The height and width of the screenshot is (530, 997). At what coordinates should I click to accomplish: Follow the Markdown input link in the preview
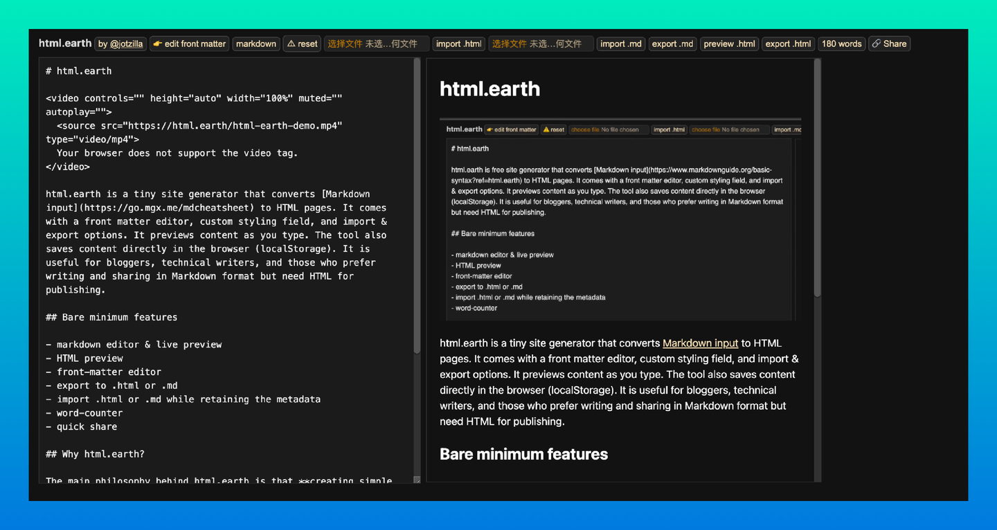(700, 343)
